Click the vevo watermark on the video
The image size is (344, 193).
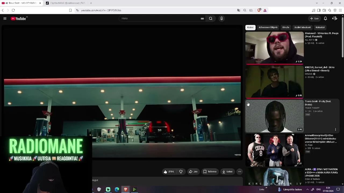pyautogui.click(x=238, y=155)
